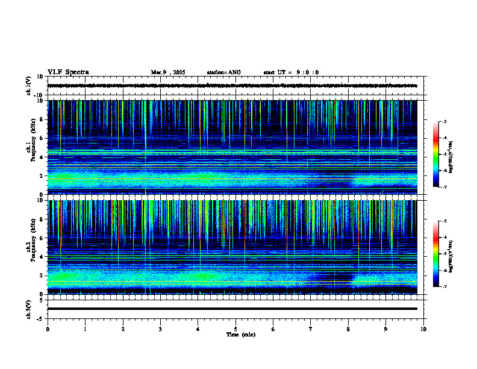Click the 'start UT = 9 : 0 : 0' text
The width and height of the screenshot is (477, 369).
coord(291,72)
